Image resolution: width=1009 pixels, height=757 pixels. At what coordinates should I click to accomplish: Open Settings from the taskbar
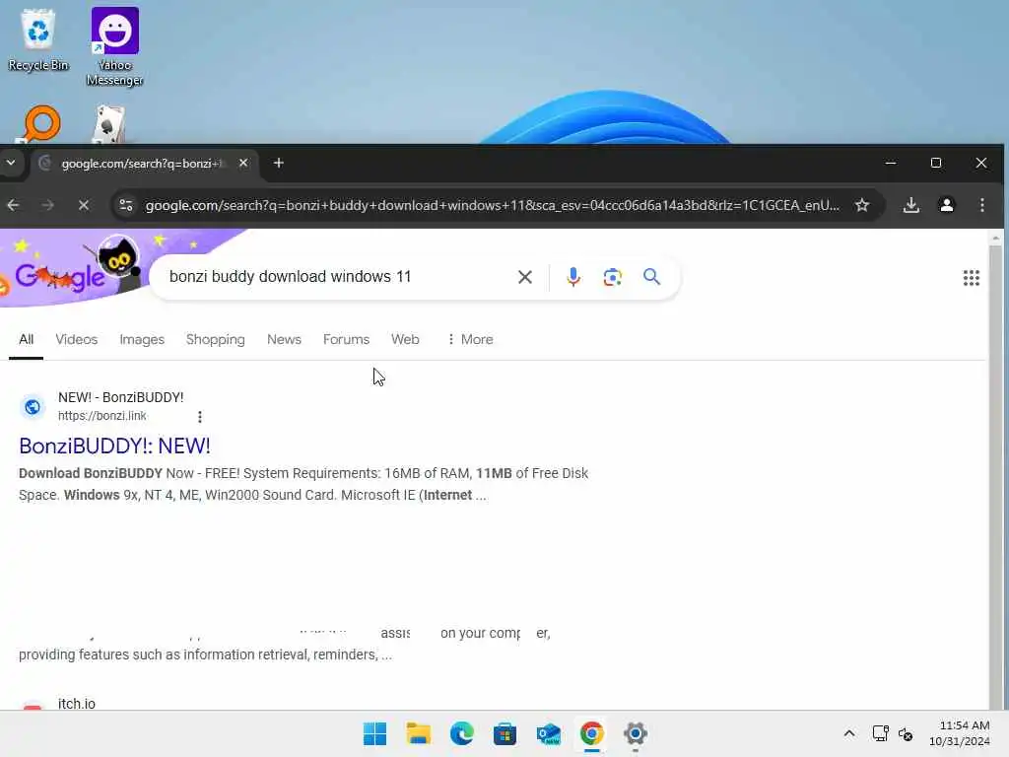(x=636, y=733)
